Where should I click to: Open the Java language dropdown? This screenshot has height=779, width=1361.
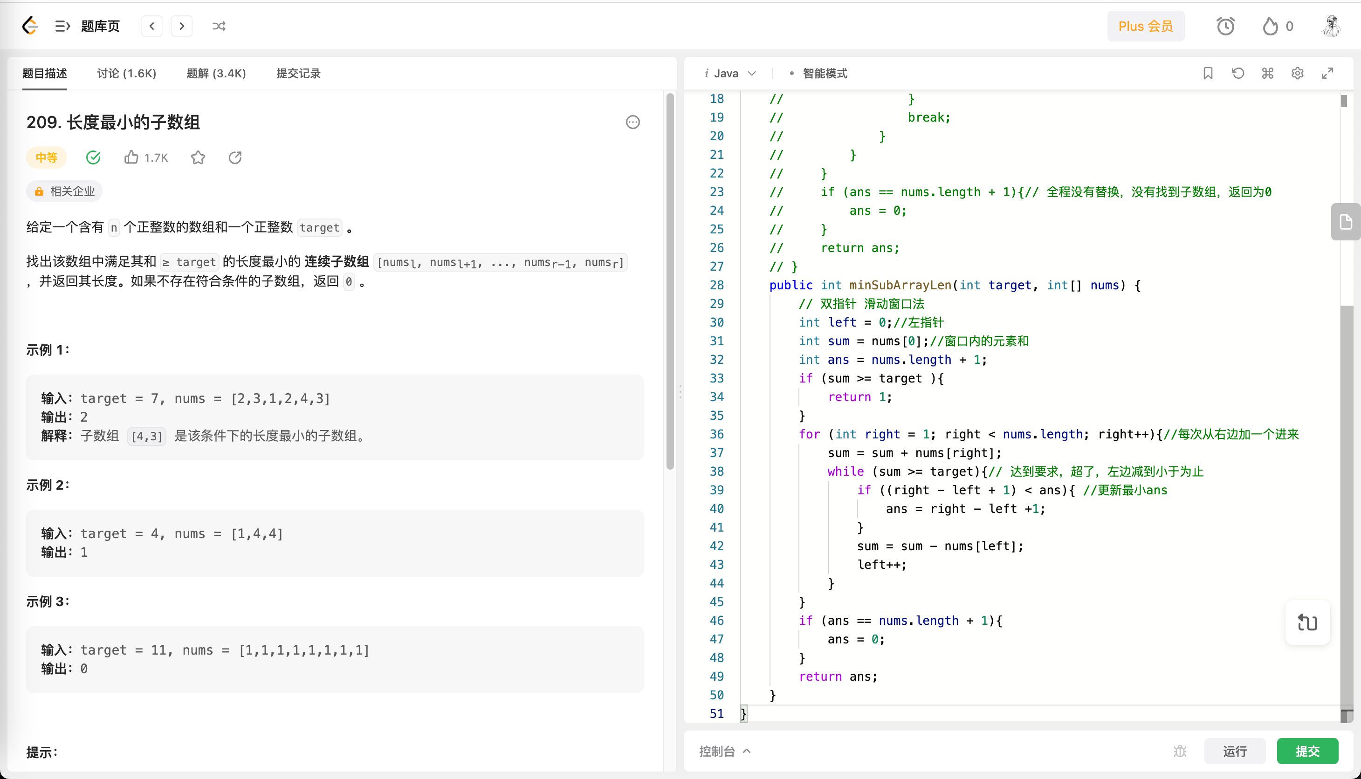point(731,73)
